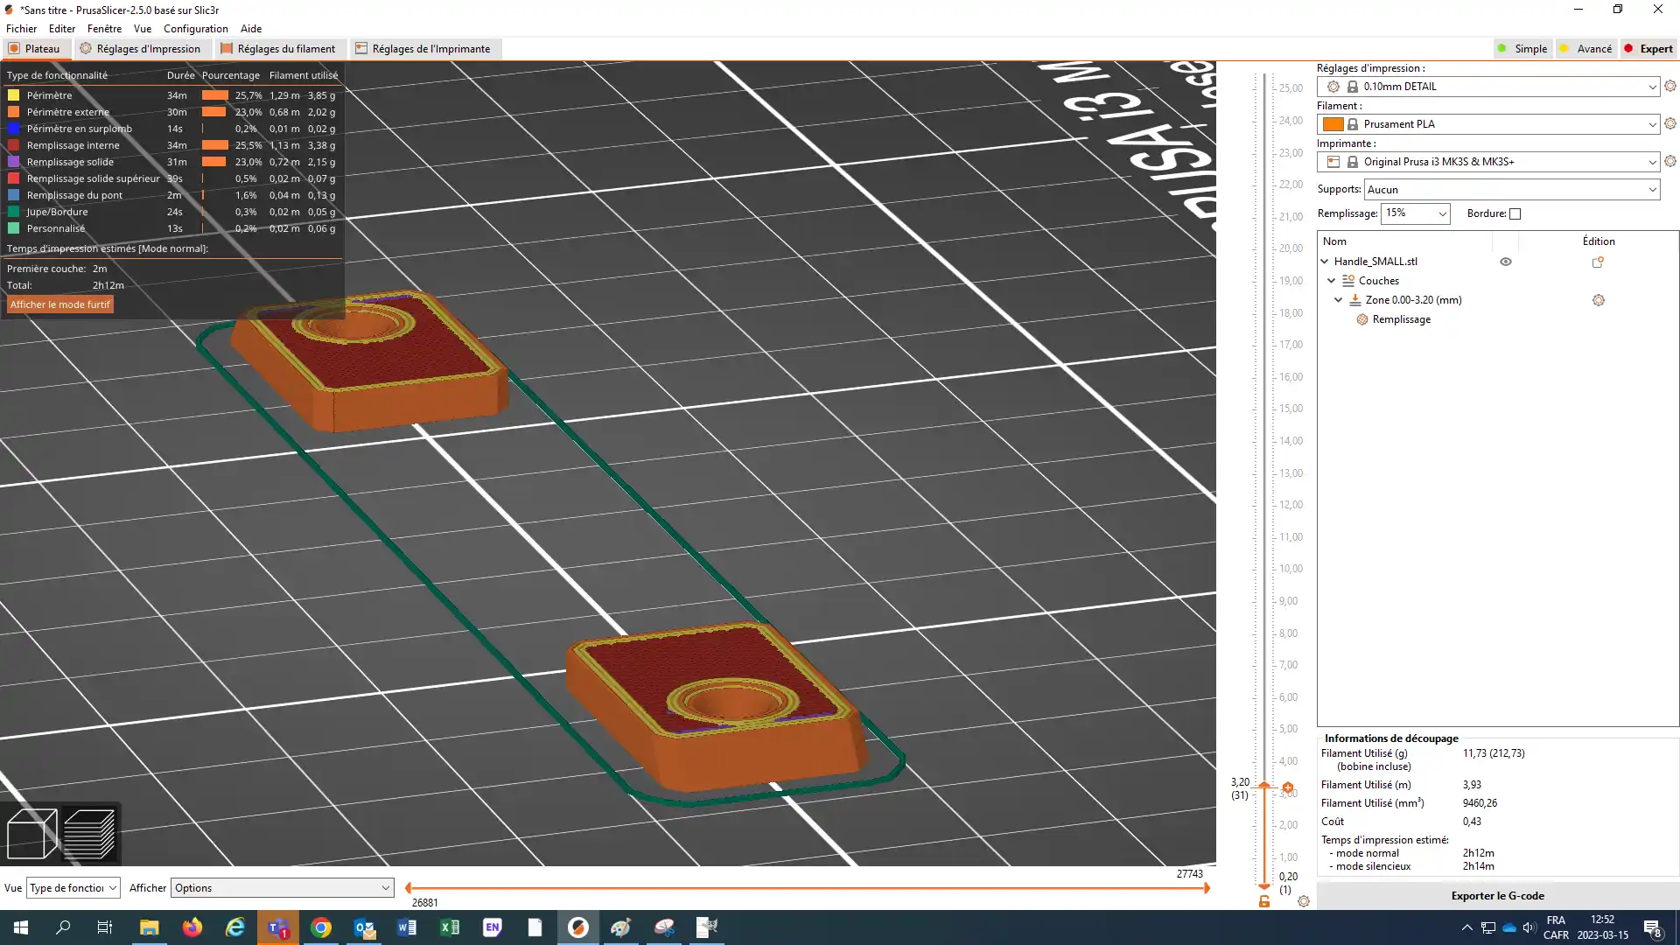Click the settings gear for Zone 0.00-3.20

point(1599,300)
